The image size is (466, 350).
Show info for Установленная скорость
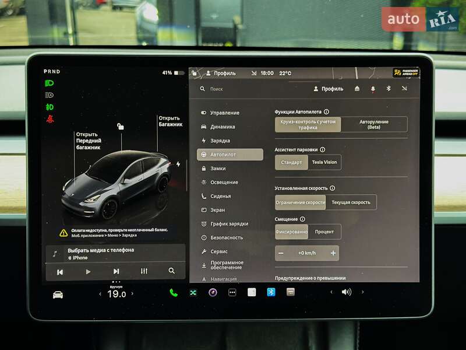[332, 188]
